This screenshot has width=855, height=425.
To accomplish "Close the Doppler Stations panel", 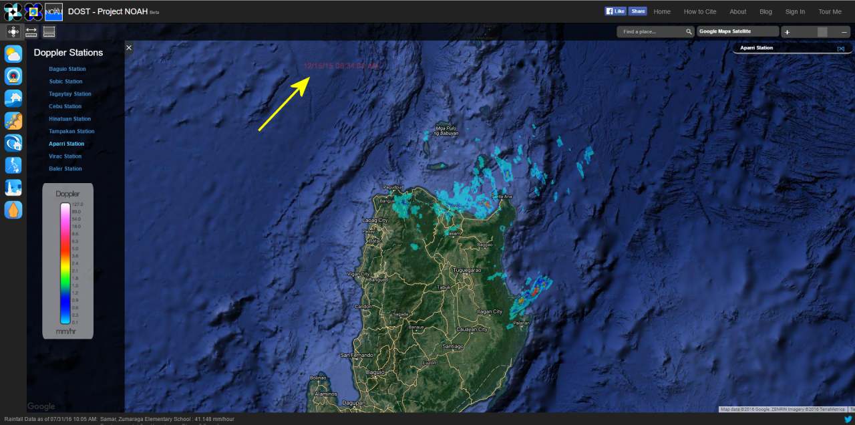I will [129, 47].
